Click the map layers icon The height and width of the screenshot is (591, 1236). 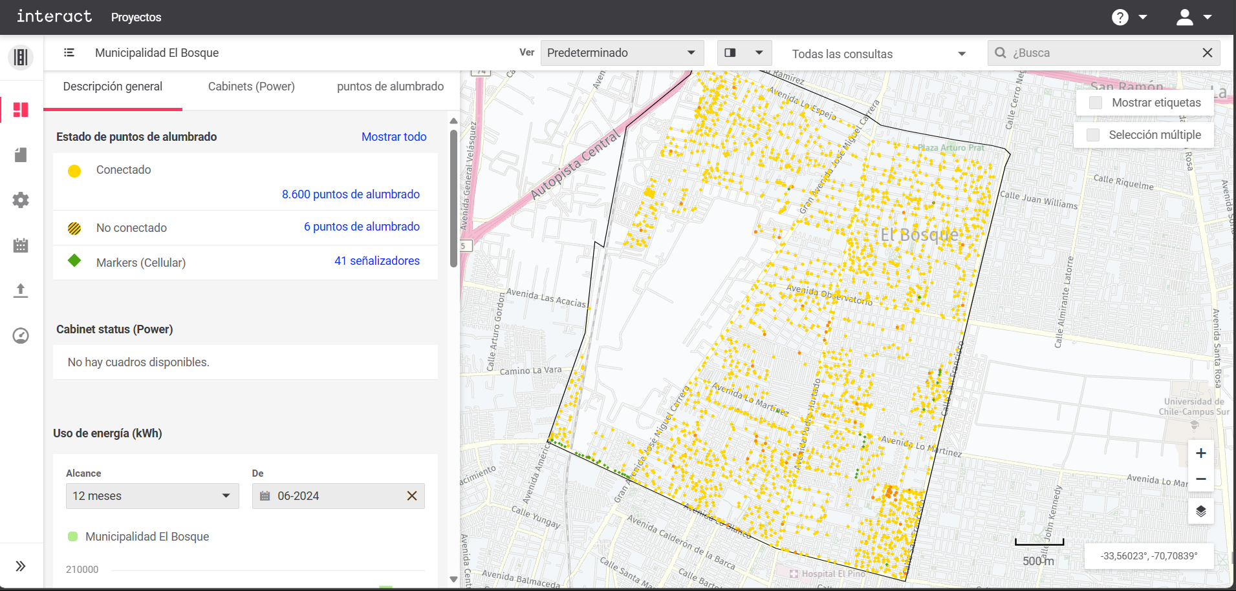tap(1200, 512)
